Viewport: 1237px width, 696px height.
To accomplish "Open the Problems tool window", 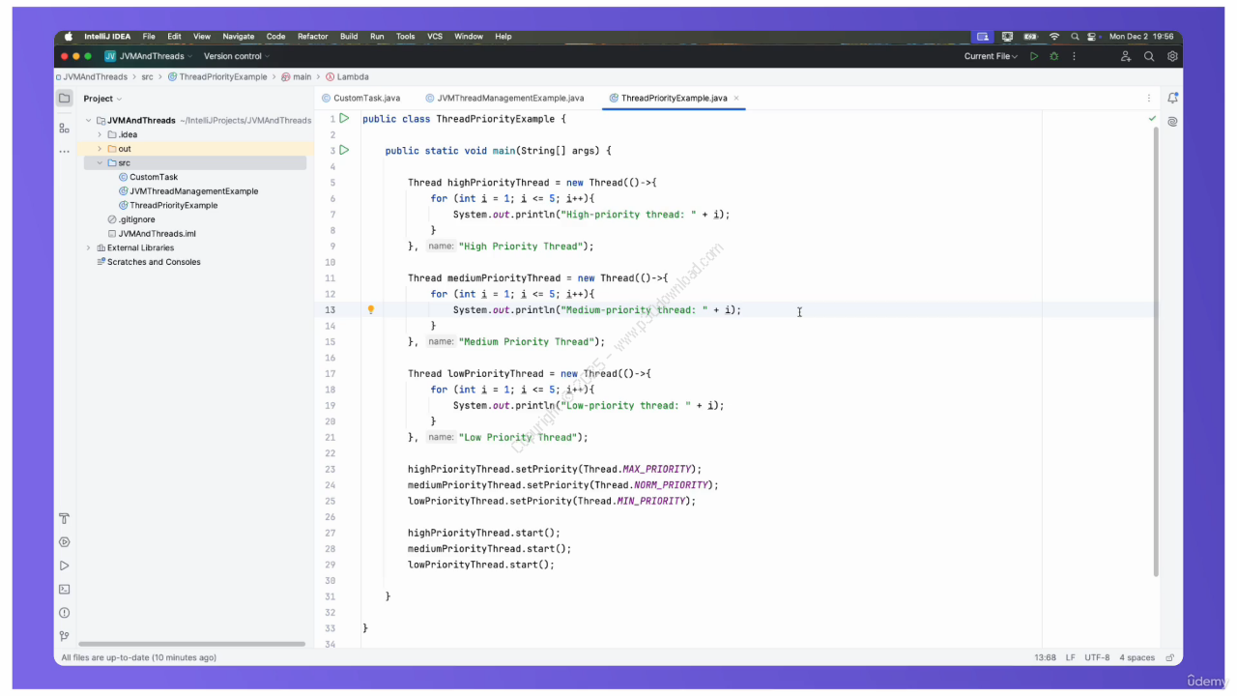I will (x=64, y=613).
